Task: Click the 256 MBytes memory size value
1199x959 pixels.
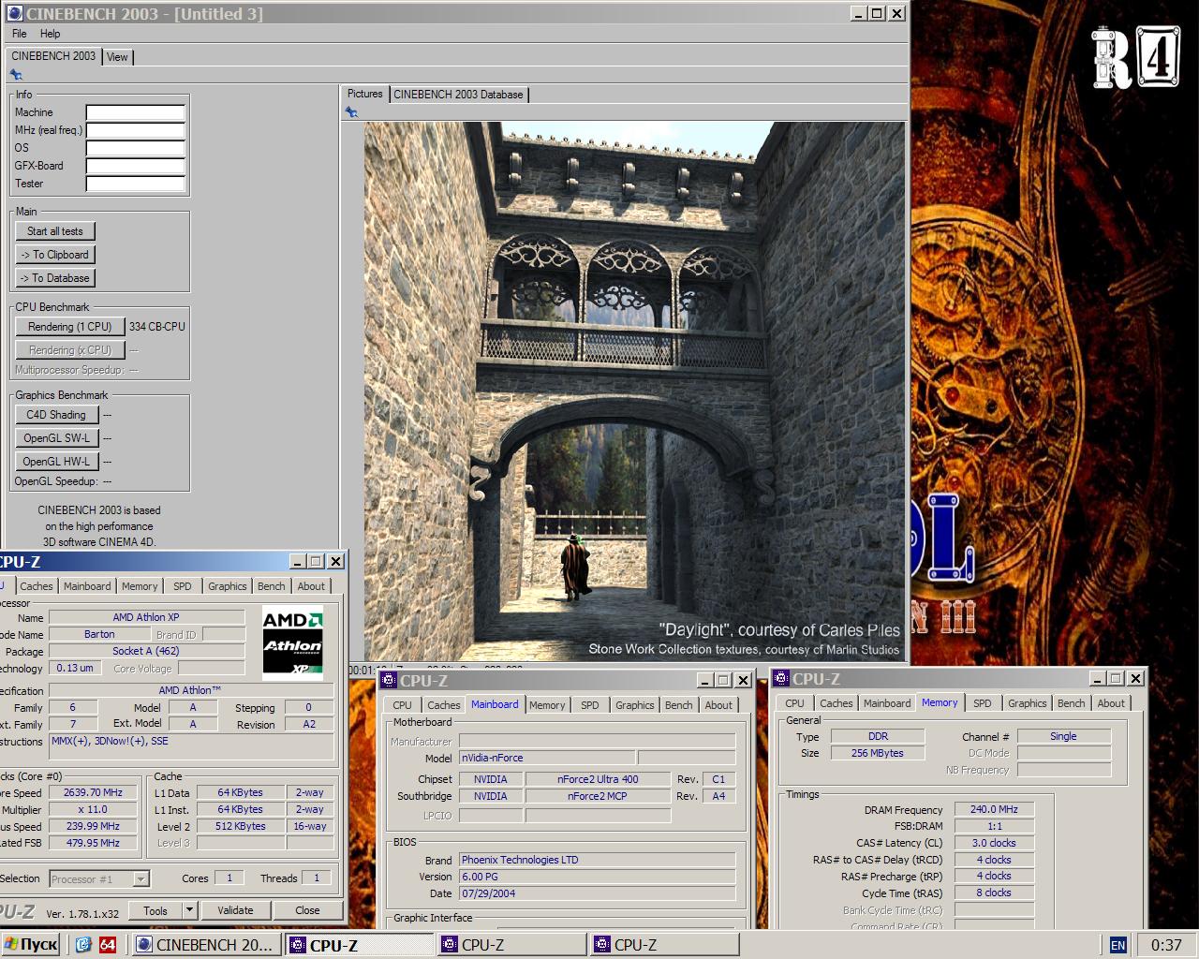Action: click(x=879, y=753)
